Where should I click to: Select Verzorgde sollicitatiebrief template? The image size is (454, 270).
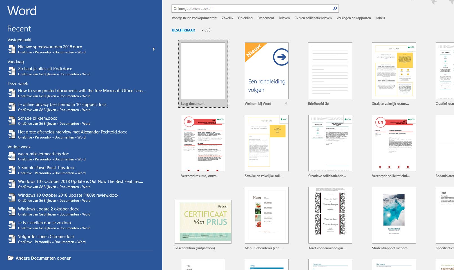(394, 143)
